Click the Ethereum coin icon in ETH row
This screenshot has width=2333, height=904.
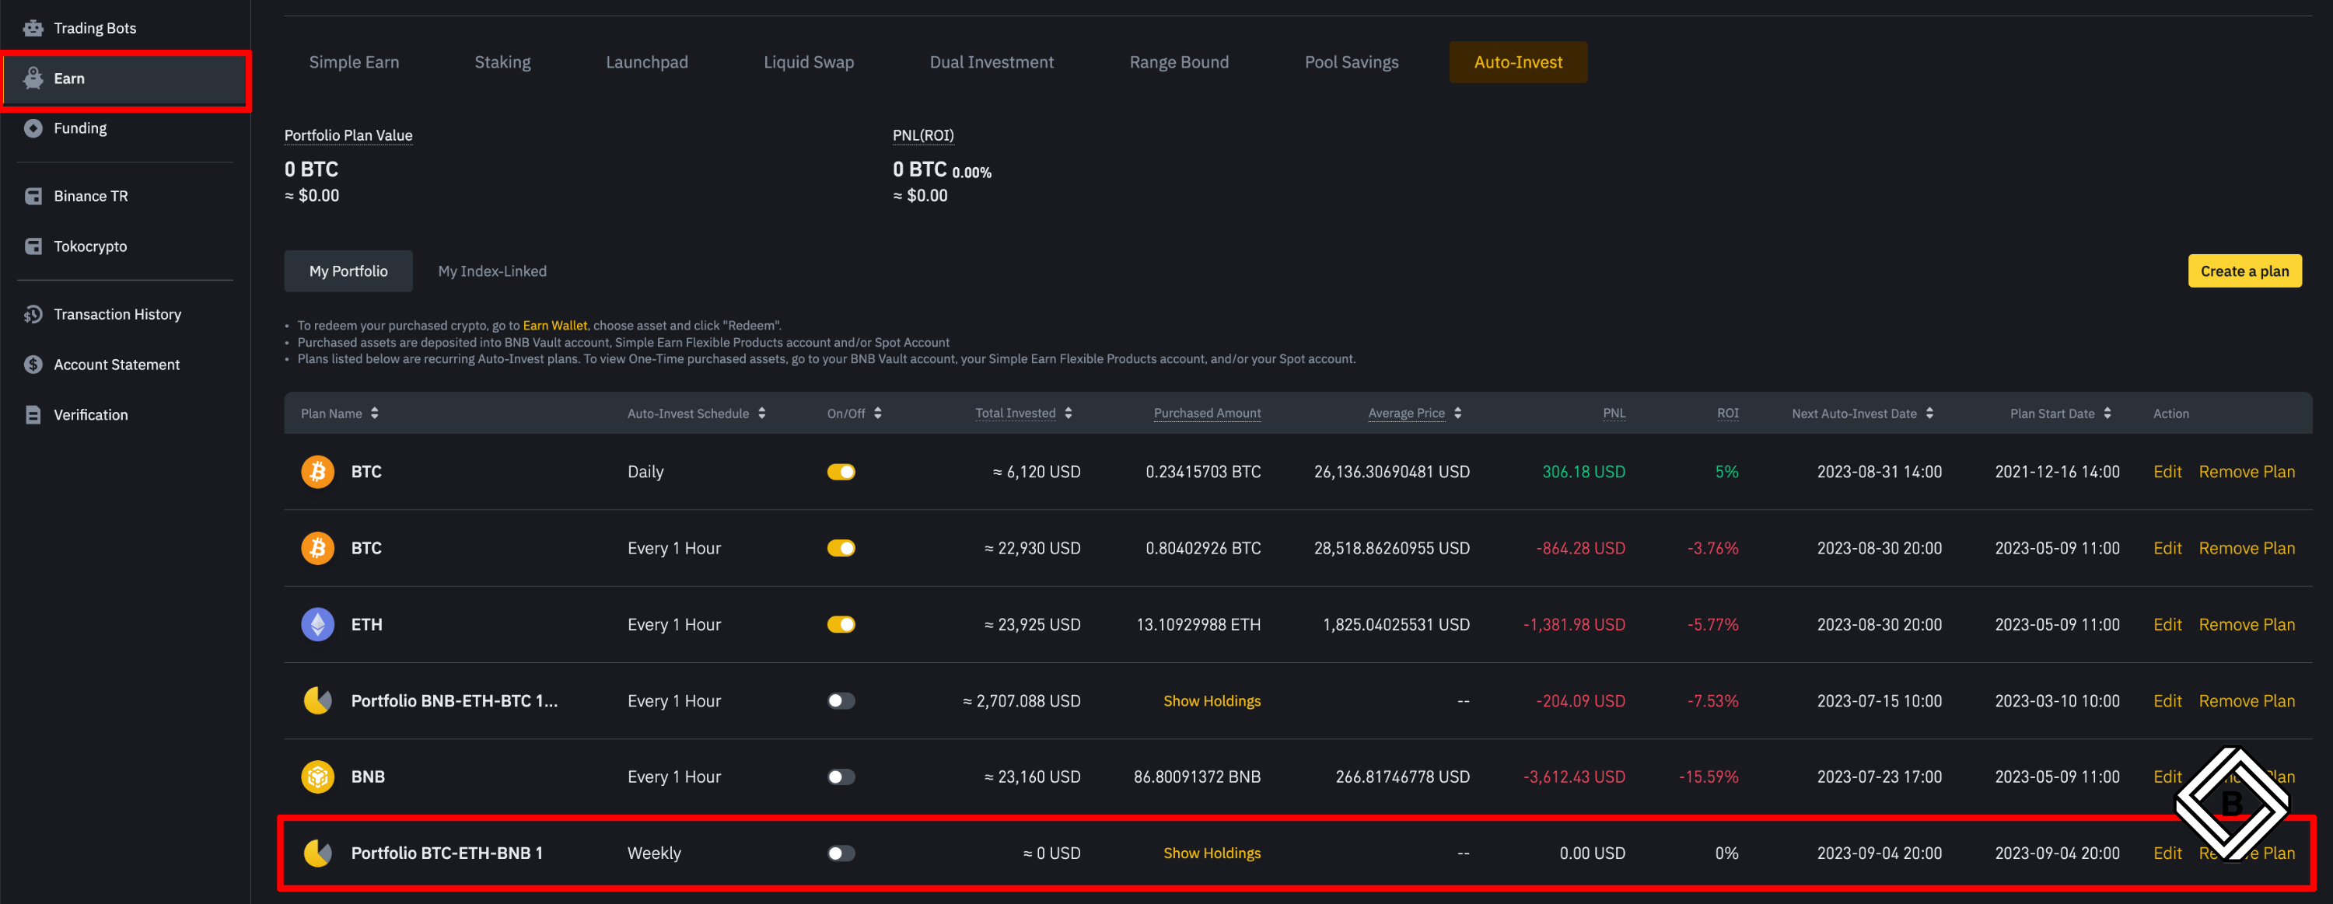(x=317, y=624)
